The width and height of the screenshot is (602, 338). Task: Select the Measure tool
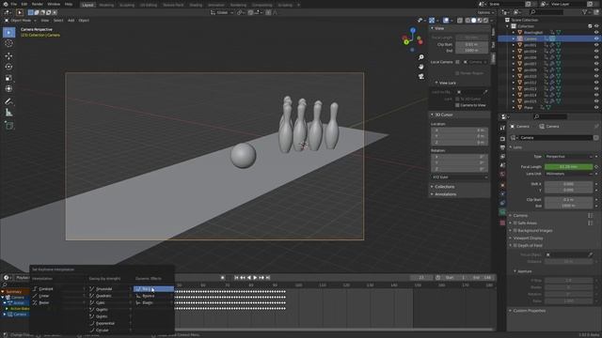click(8, 113)
